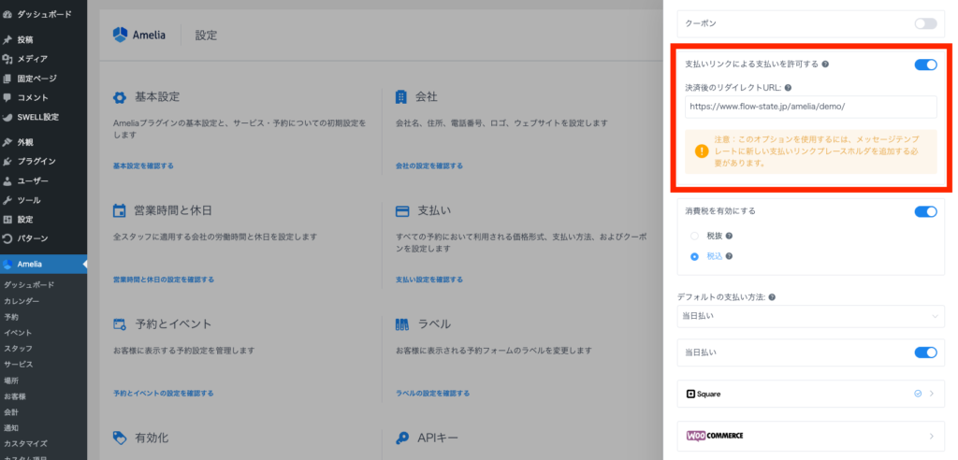
Task: Disable the 消費税を有効にする toggle
Action: tap(925, 211)
